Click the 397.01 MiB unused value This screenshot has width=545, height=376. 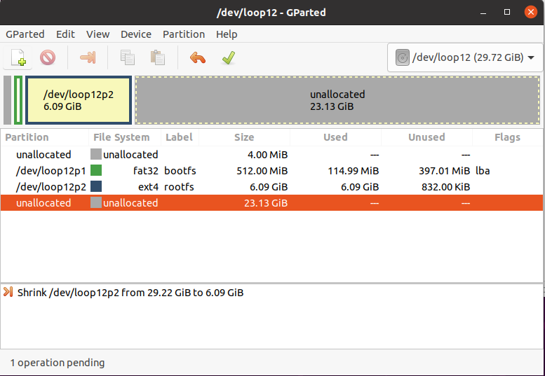coord(444,171)
